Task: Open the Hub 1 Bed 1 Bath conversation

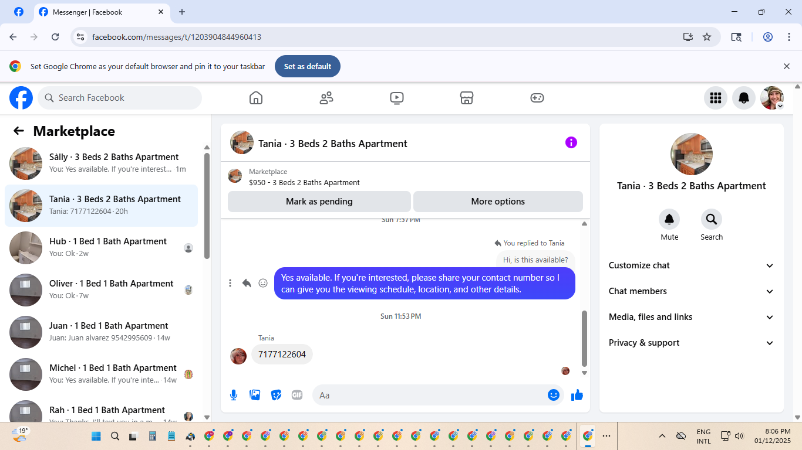Action: [x=101, y=248]
